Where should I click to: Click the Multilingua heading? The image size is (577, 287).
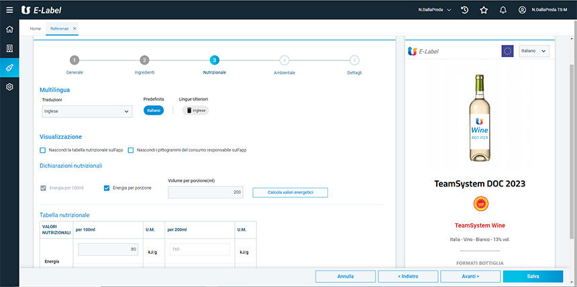(x=55, y=89)
